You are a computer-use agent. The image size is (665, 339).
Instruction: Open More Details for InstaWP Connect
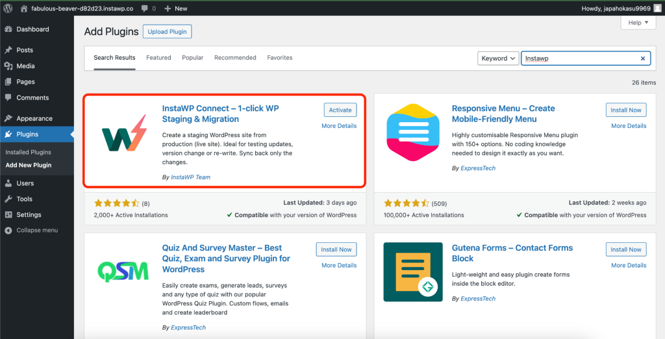(339, 126)
